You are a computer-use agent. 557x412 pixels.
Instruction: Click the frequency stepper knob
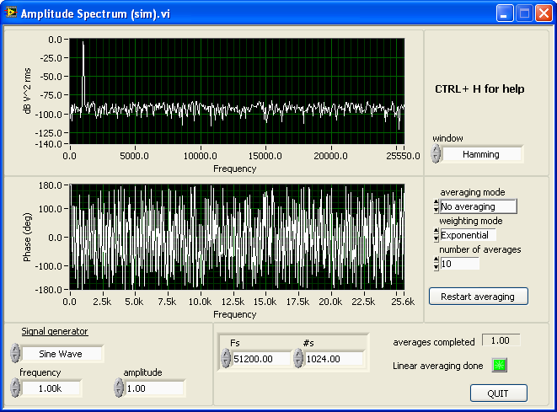(x=15, y=388)
